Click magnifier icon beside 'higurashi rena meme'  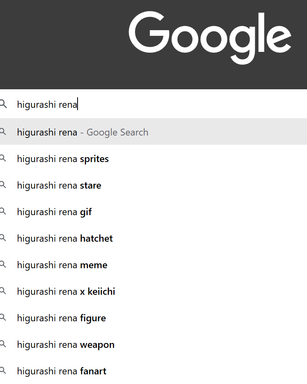3,264
